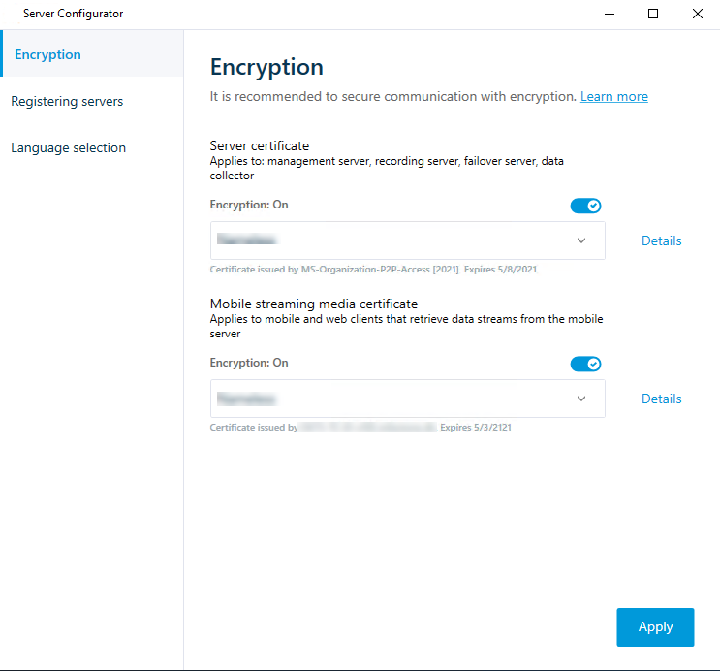
Task: Switch to the Encryption section
Action: tap(48, 55)
